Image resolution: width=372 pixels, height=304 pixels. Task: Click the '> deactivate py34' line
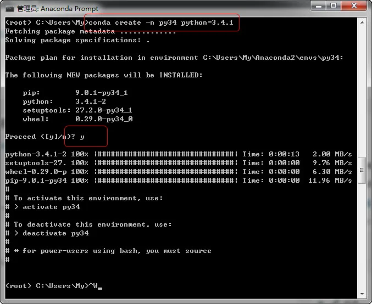[47, 233]
